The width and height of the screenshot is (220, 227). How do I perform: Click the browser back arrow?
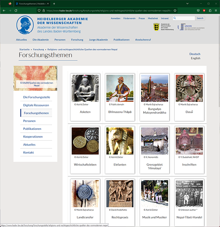(4, 10)
